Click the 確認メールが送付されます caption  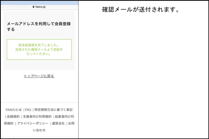pos(141,10)
